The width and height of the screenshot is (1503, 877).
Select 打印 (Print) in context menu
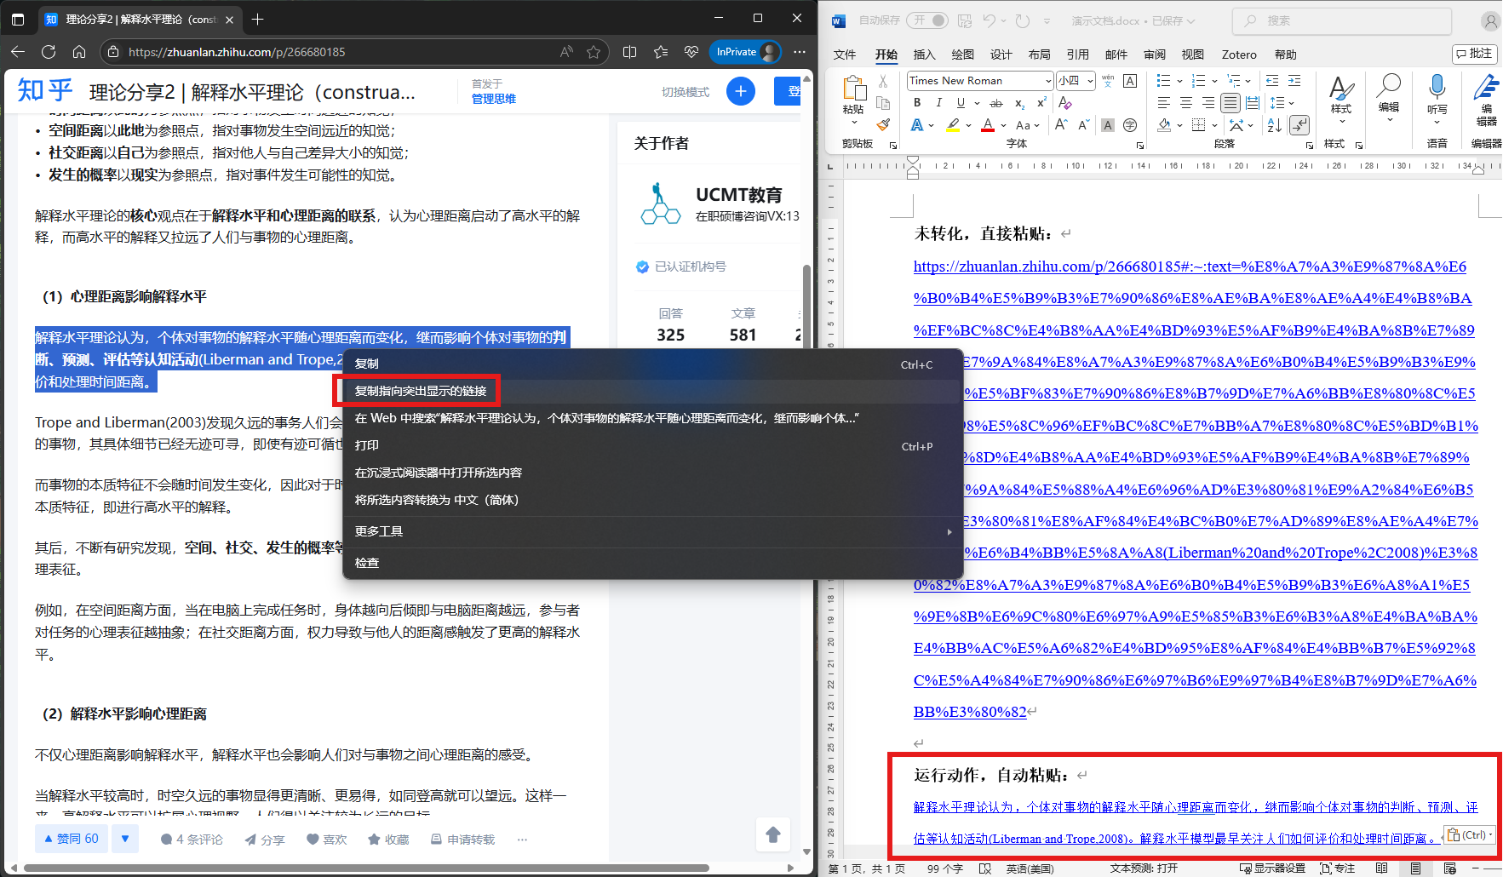click(652, 445)
